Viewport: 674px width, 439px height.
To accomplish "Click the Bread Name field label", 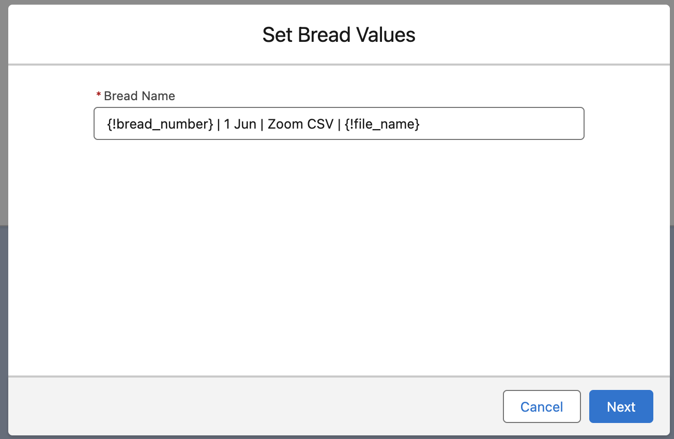I will (x=140, y=96).
